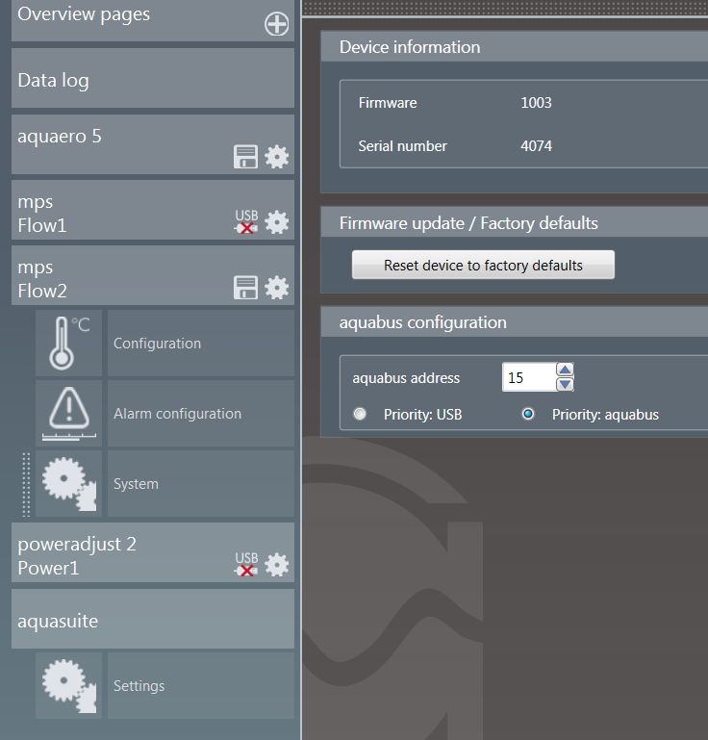The height and width of the screenshot is (740, 708).
Task: Click the Alarm configuration warning triangle icon
Action: click(69, 414)
